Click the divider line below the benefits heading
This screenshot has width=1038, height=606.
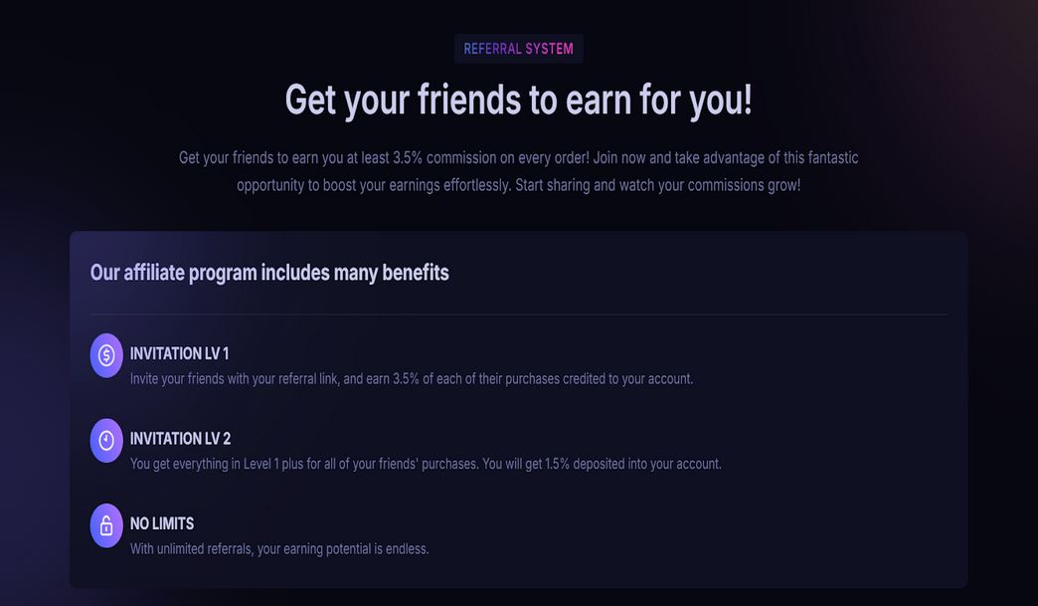tap(518, 313)
